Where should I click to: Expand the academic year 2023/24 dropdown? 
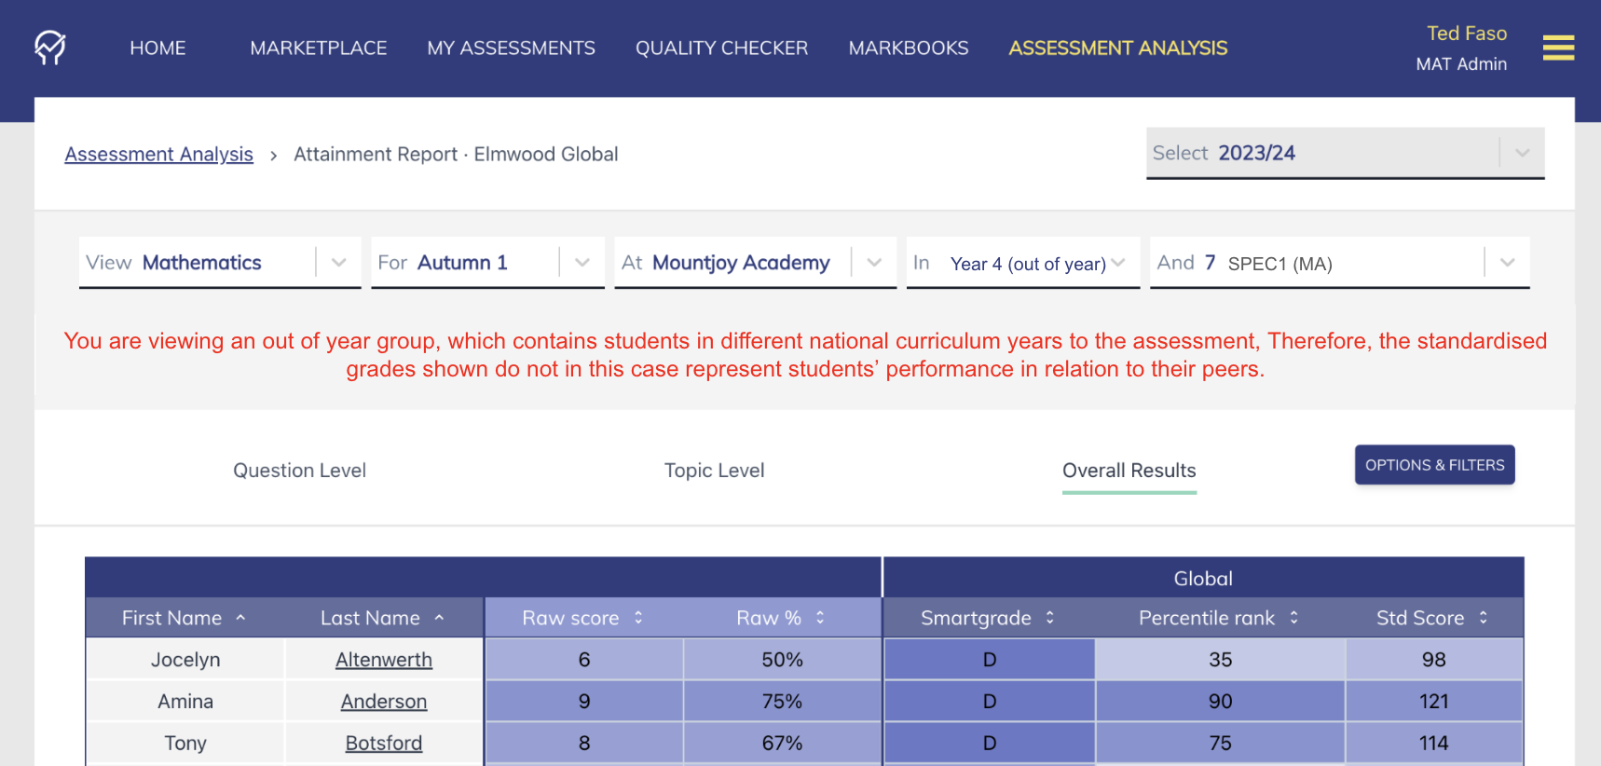coord(1345,153)
